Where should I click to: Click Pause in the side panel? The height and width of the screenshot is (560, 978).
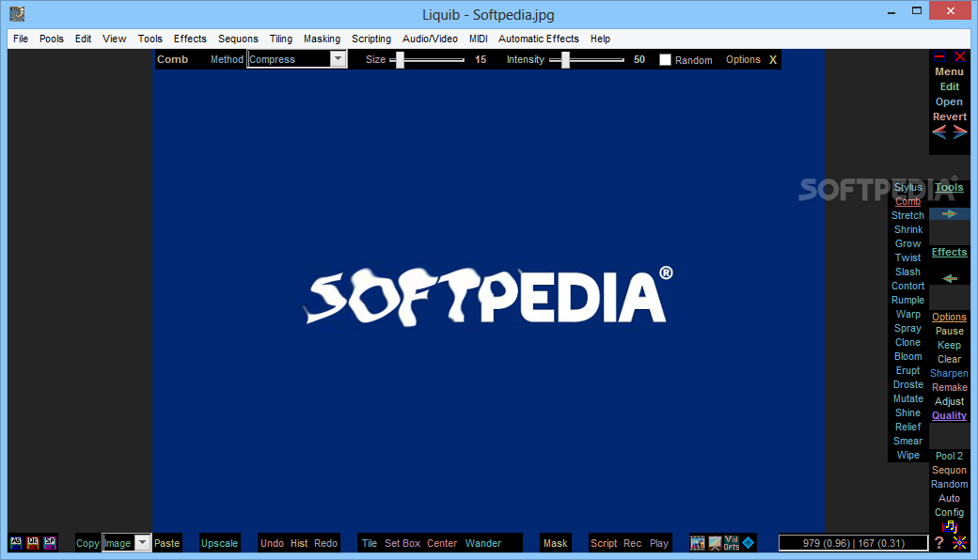click(949, 332)
